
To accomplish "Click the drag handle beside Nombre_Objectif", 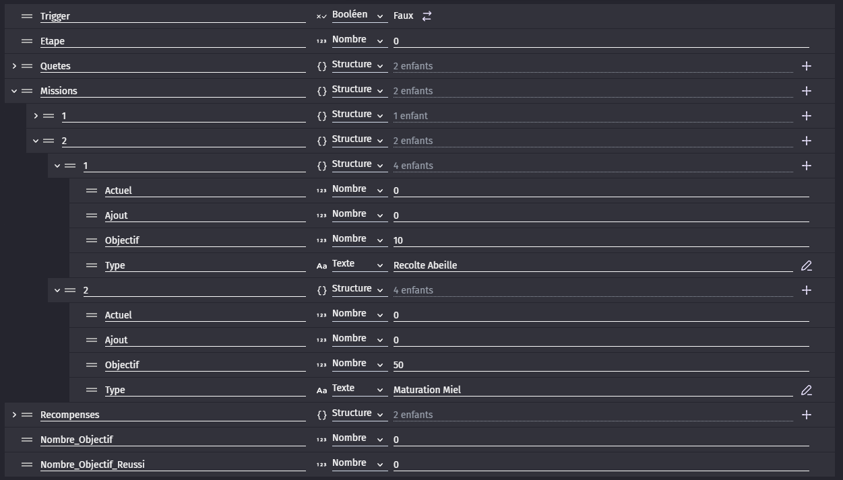I will point(27,440).
